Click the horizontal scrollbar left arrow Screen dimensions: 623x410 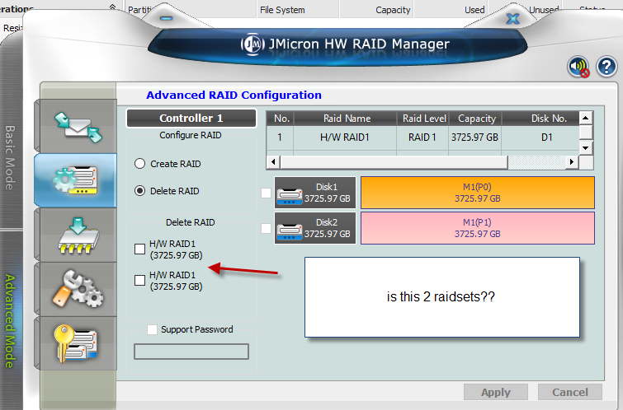point(273,162)
